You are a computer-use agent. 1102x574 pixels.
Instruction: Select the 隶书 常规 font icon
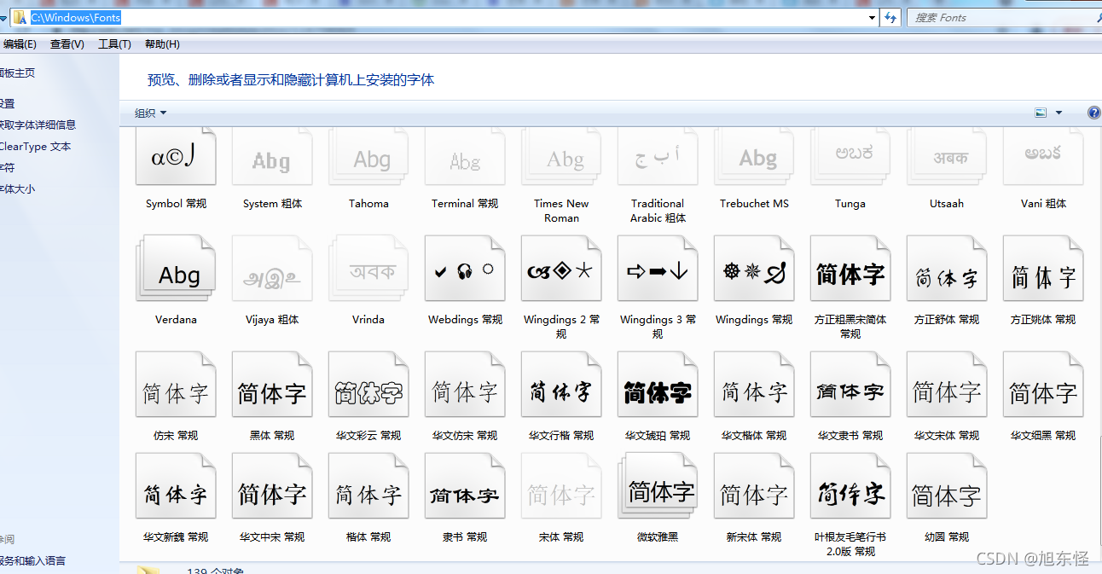(465, 486)
